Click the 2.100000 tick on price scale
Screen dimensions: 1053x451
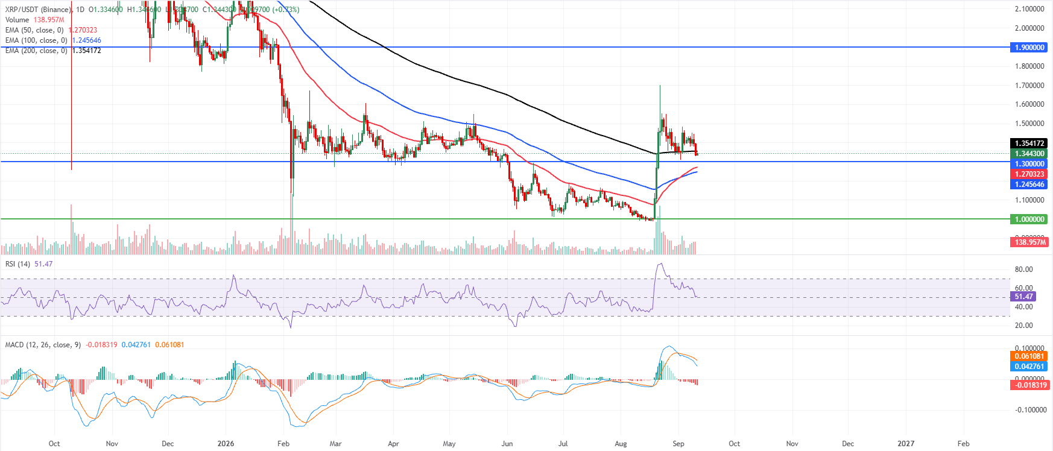(x=1029, y=9)
